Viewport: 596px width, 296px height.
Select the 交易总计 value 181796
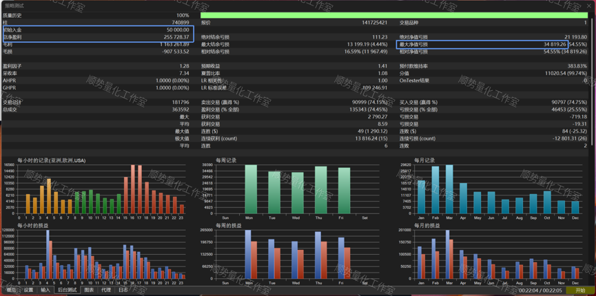click(181, 102)
